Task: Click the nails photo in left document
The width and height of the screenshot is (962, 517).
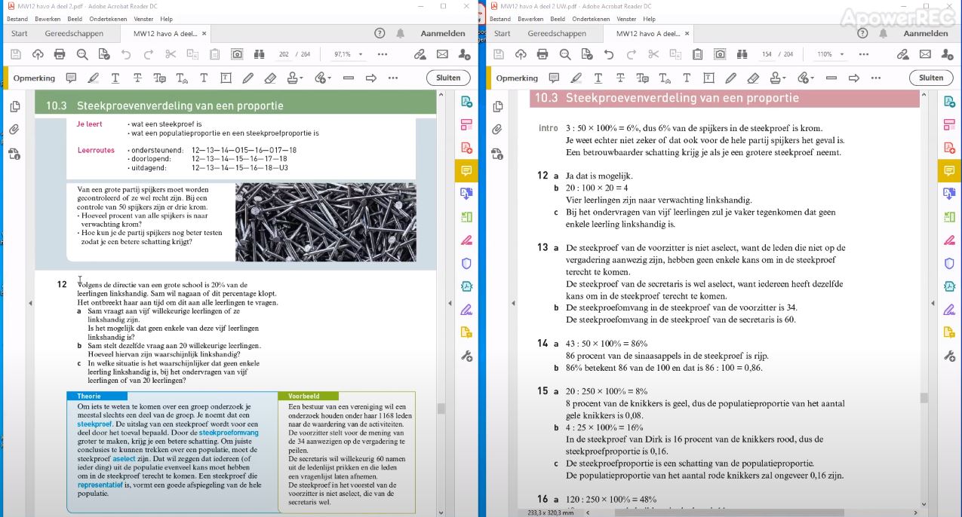Action: [325, 222]
